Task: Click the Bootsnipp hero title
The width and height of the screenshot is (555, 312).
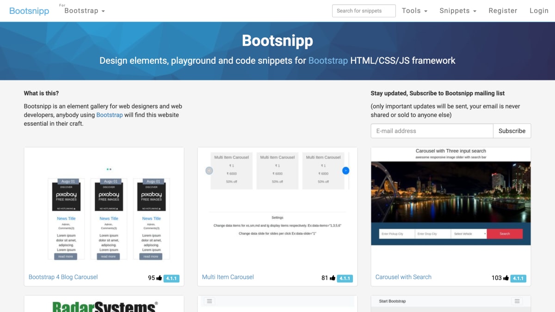Action: pos(277,41)
